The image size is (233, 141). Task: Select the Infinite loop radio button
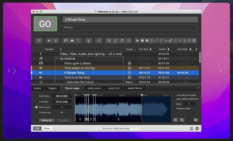tap(36, 113)
